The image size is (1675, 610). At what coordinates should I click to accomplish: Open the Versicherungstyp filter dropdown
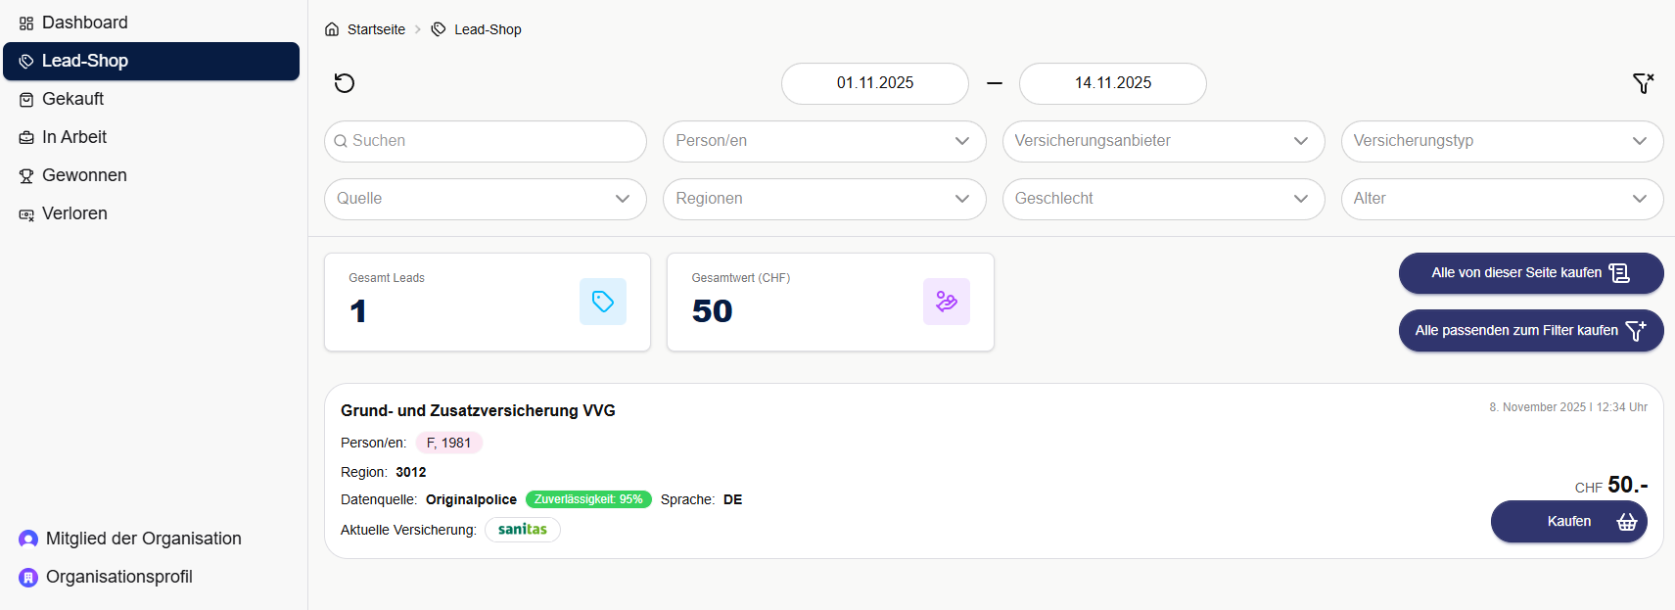pyautogui.click(x=1502, y=141)
